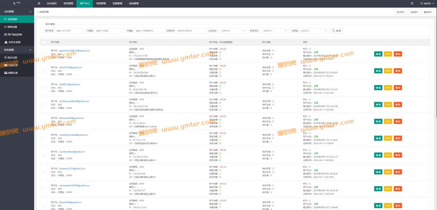Switch to 项目管理 top nav tab
Viewport: 437px width, 210px height.
(x=68, y=3)
